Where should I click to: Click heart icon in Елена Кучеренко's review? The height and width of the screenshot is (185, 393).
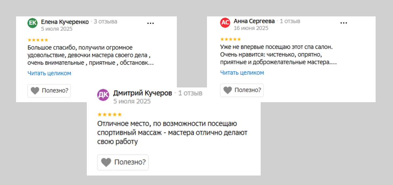(x=35, y=91)
